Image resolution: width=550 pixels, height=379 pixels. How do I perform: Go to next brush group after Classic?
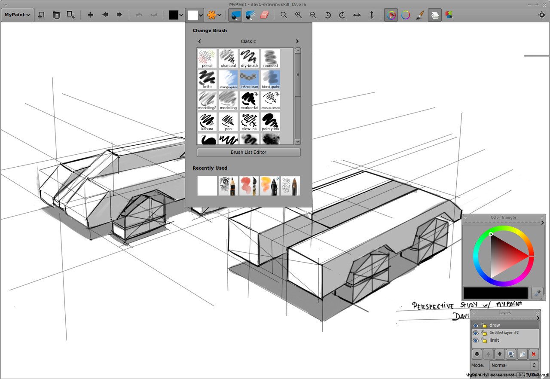297,41
